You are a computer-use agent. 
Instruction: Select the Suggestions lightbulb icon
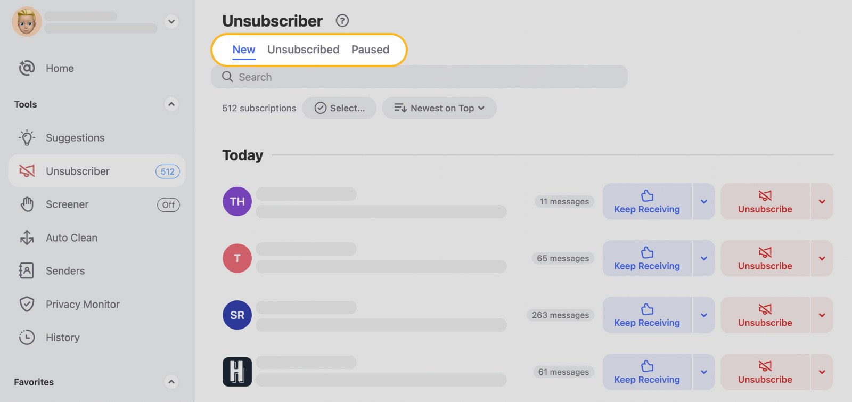(27, 137)
